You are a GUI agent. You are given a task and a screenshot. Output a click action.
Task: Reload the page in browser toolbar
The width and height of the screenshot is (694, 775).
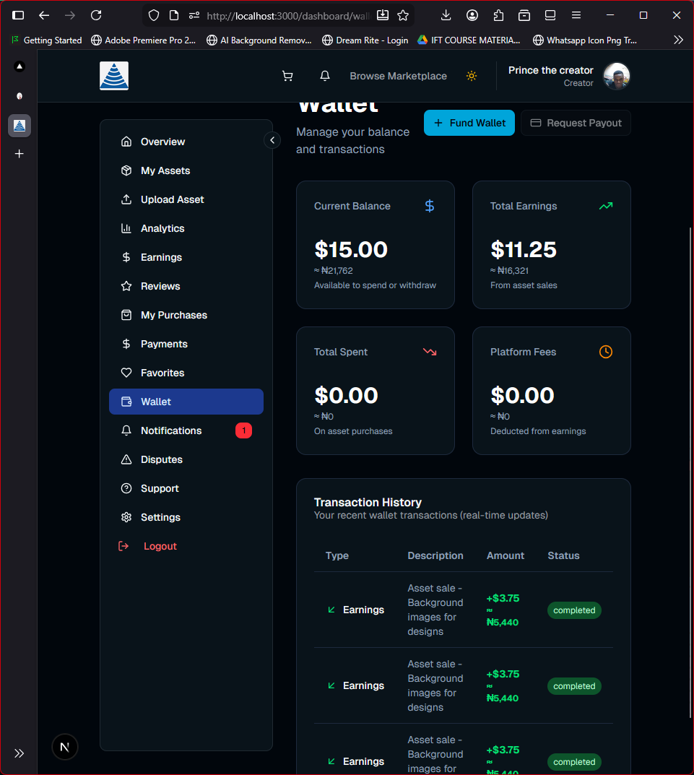coord(96,15)
